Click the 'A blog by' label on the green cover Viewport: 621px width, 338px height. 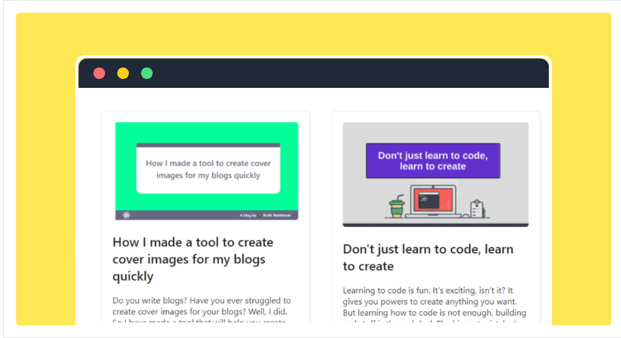[x=249, y=215]
